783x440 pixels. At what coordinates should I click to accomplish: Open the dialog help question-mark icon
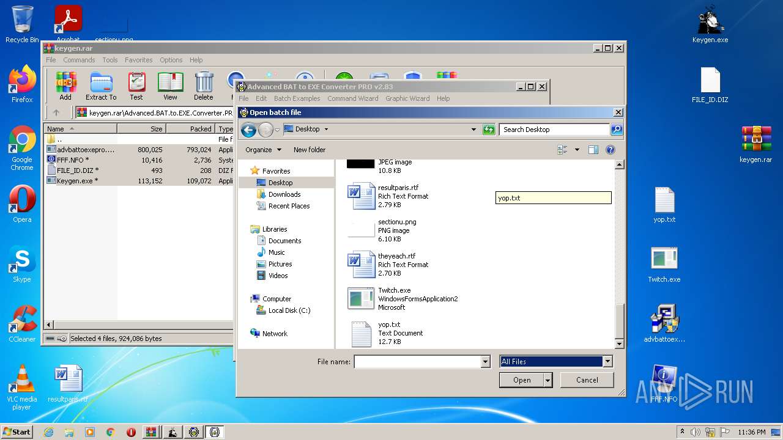click(610, 150)
